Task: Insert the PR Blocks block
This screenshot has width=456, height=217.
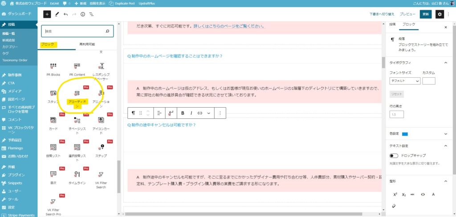Action: (x=53, y=69)
